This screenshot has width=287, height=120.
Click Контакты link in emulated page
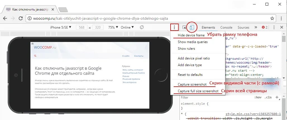coord(139,56)
